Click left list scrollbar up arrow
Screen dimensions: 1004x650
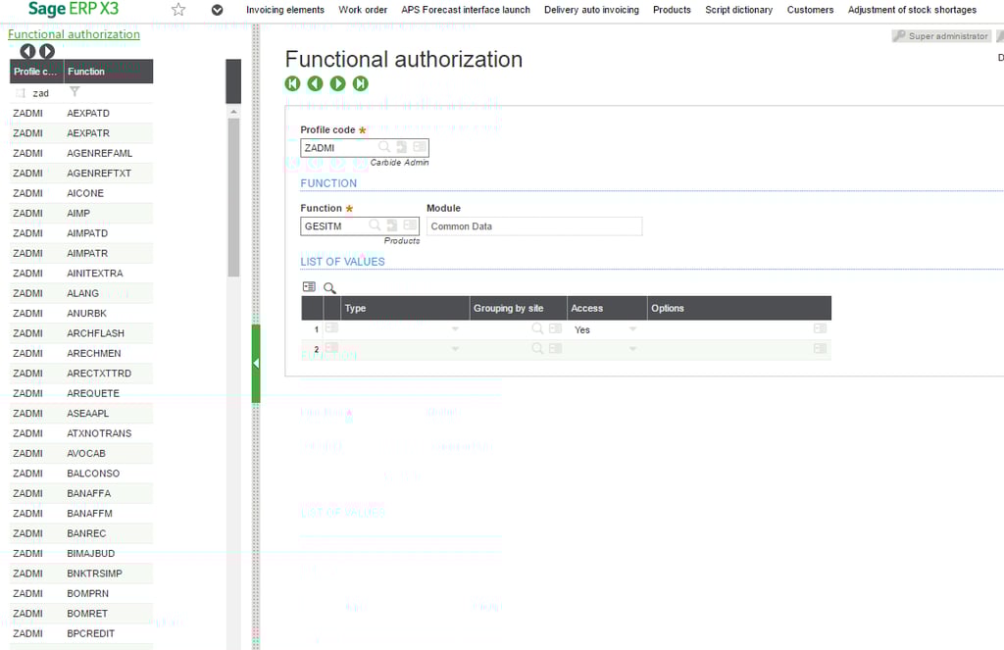(233, 112)
